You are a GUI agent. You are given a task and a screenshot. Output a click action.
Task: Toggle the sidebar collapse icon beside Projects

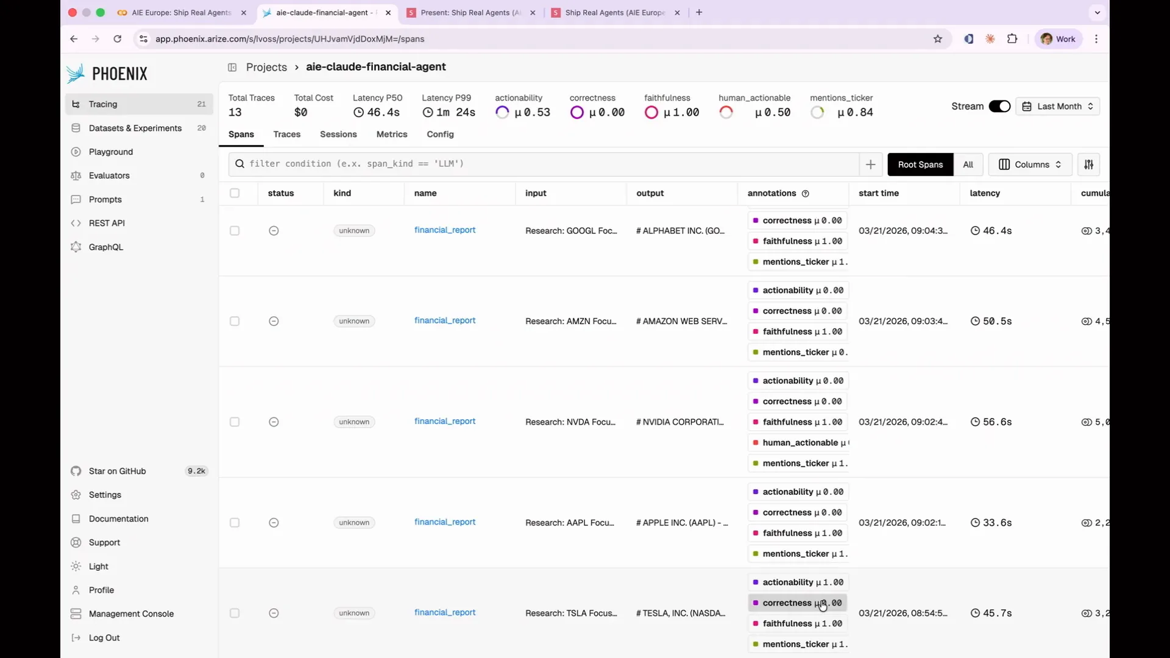click(x=232, y=68)
